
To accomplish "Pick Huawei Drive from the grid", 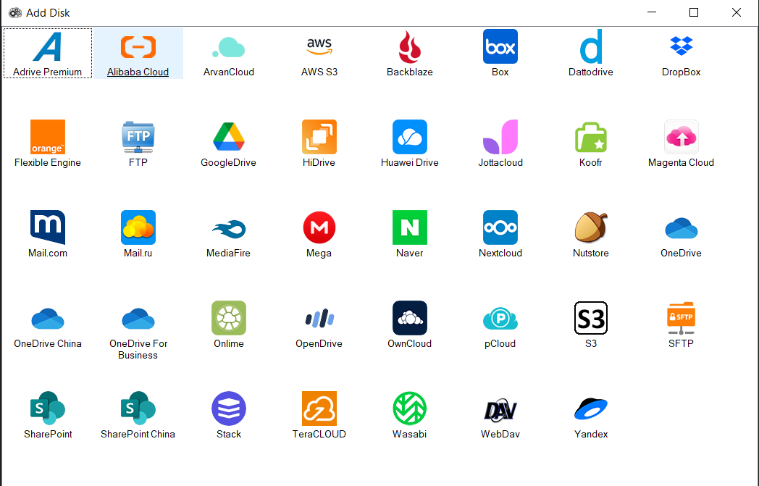I will pos(409,143).
